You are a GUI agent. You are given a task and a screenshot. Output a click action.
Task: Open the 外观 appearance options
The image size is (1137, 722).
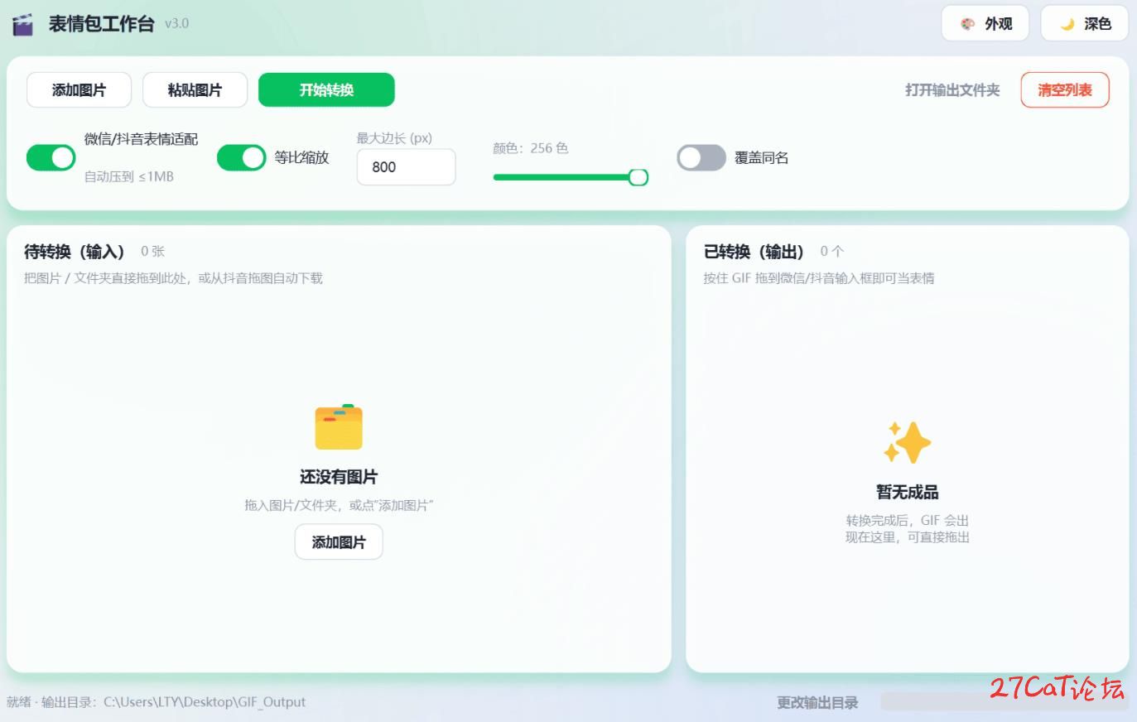click(x=985, y=23)
